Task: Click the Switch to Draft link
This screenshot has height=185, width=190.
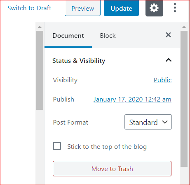Action: click(x=29, y=8)
